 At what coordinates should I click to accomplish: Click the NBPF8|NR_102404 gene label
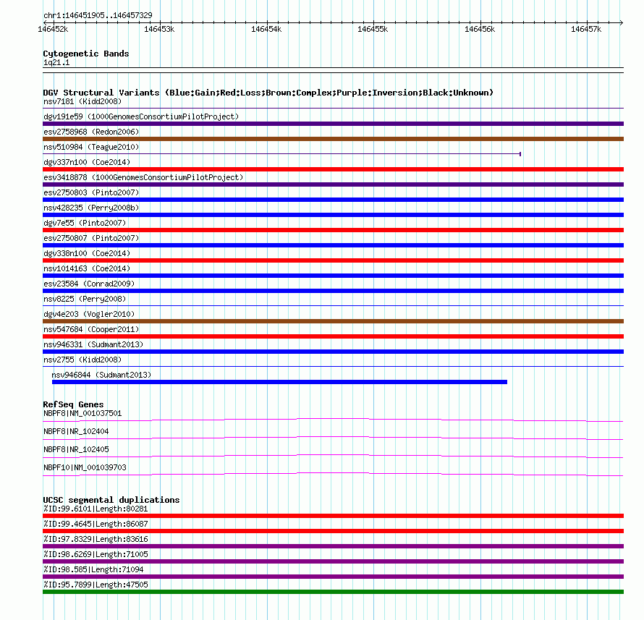click(x=76, y=431)
